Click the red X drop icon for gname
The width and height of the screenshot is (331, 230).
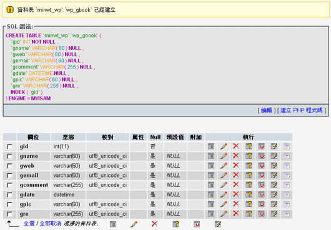(236, 156)
